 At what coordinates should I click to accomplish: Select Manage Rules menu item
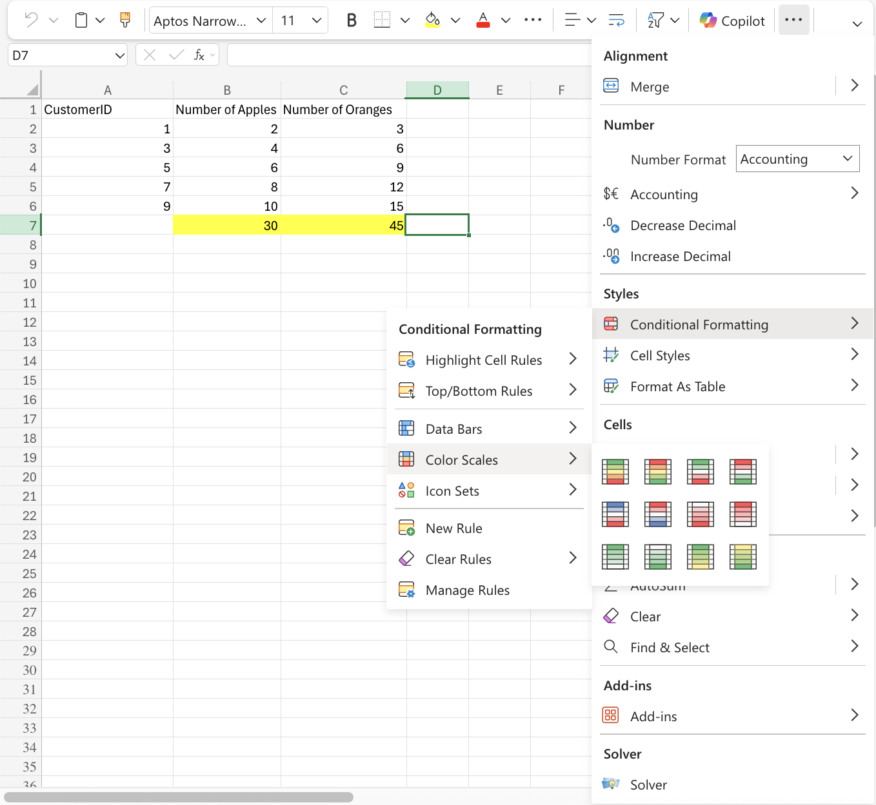pos(466,590)
